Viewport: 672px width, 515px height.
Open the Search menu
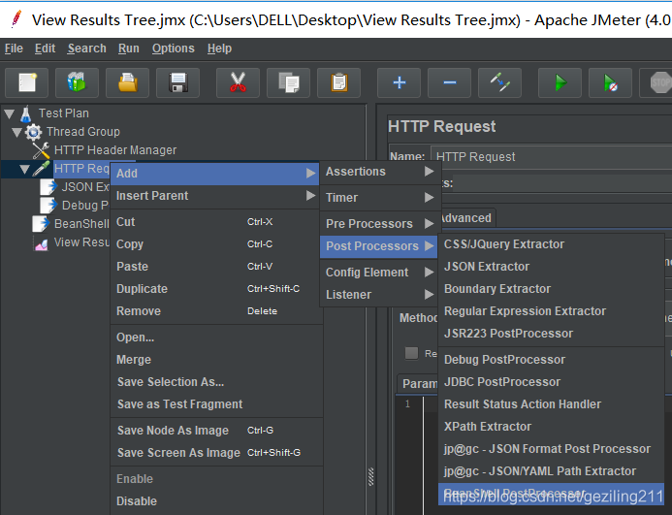[x=86, y=48]
